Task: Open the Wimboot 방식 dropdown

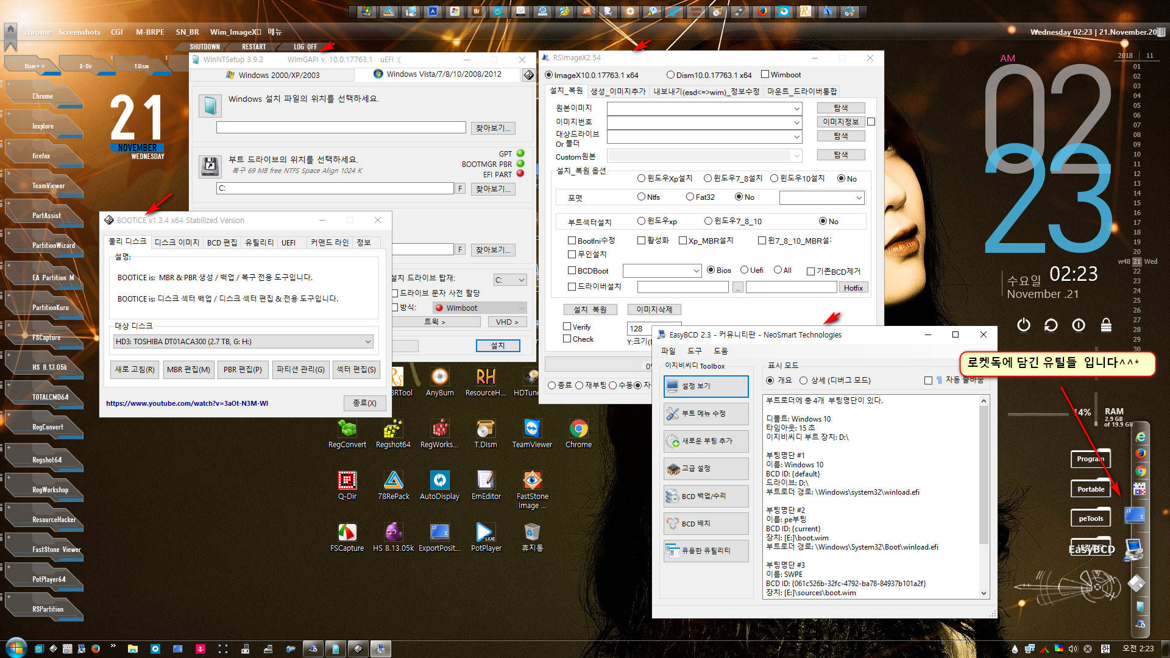Action: [480, 308]
